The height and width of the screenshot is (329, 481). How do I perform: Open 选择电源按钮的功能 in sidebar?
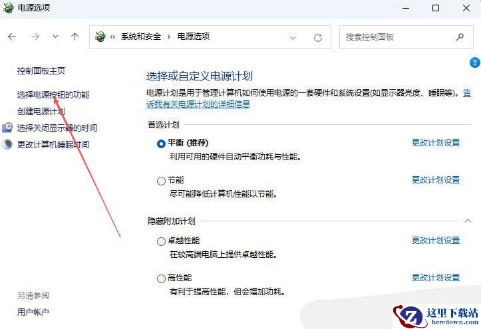point(53,94)
